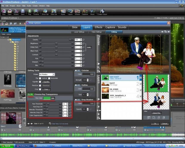The width and height of the screenshot is (185, 148).
Task: Launch the Wizard toolbar icon
Action: [x=16, y=12]
